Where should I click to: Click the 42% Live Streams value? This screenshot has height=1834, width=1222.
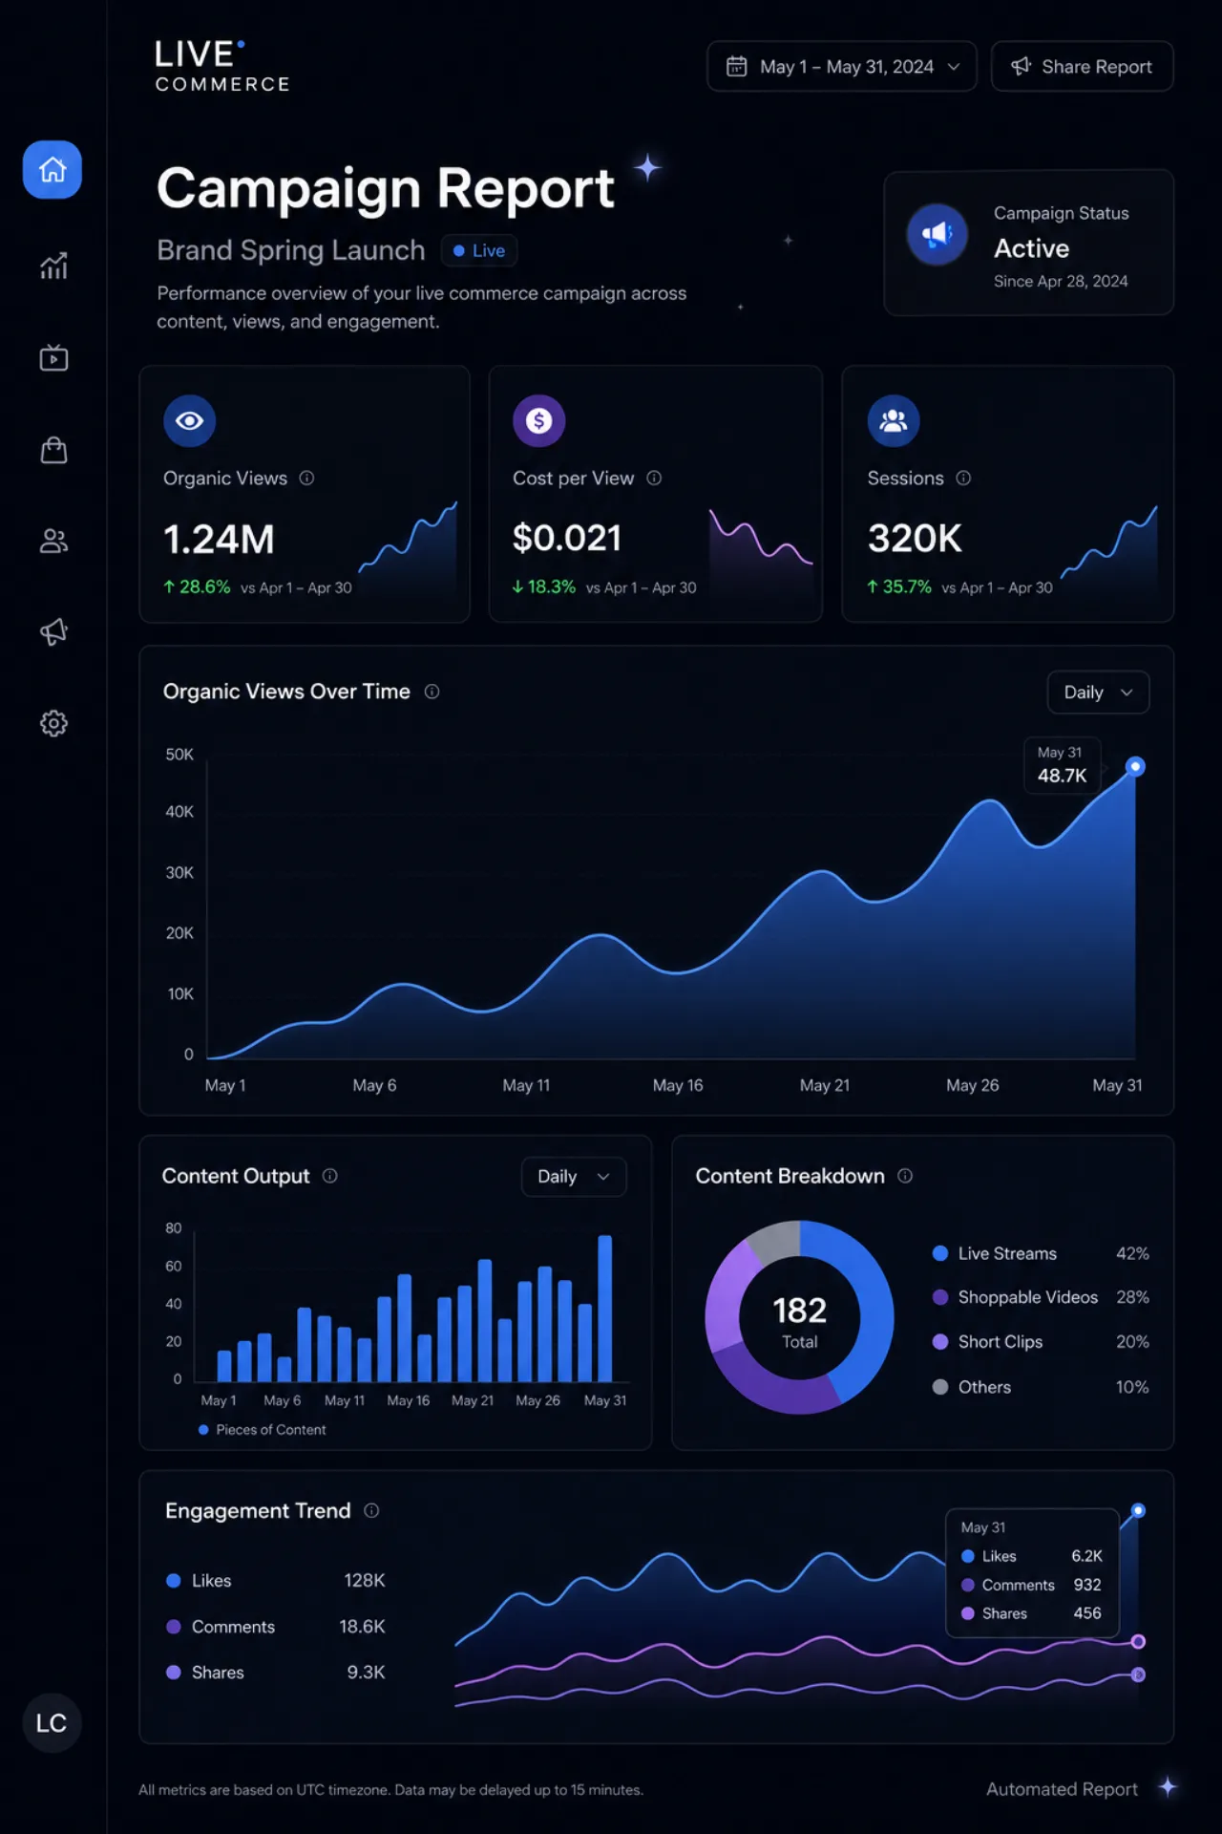(1132, 1253)
